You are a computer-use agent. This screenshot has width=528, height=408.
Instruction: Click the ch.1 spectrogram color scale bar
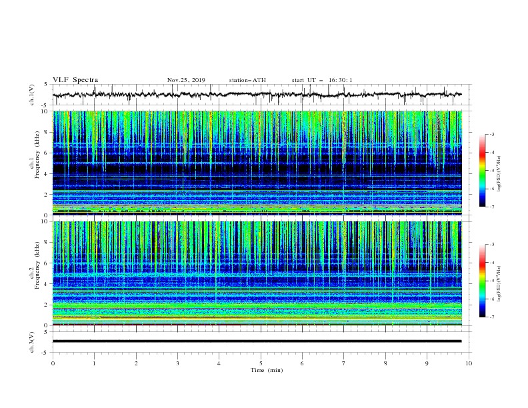click(482, 171)
